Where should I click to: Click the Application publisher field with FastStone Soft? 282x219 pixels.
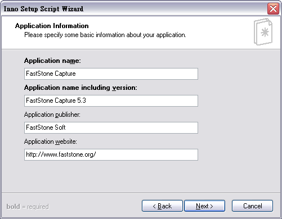coord(111,127)
